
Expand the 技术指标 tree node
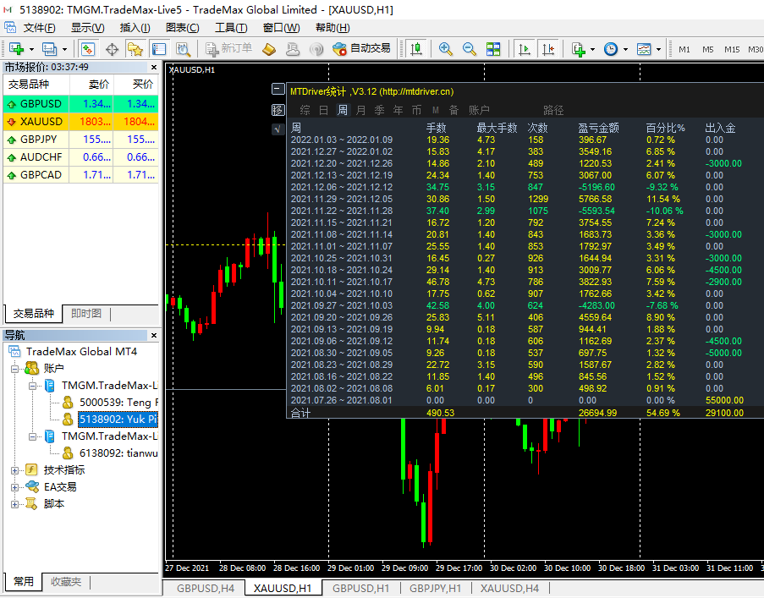point(15,469)
